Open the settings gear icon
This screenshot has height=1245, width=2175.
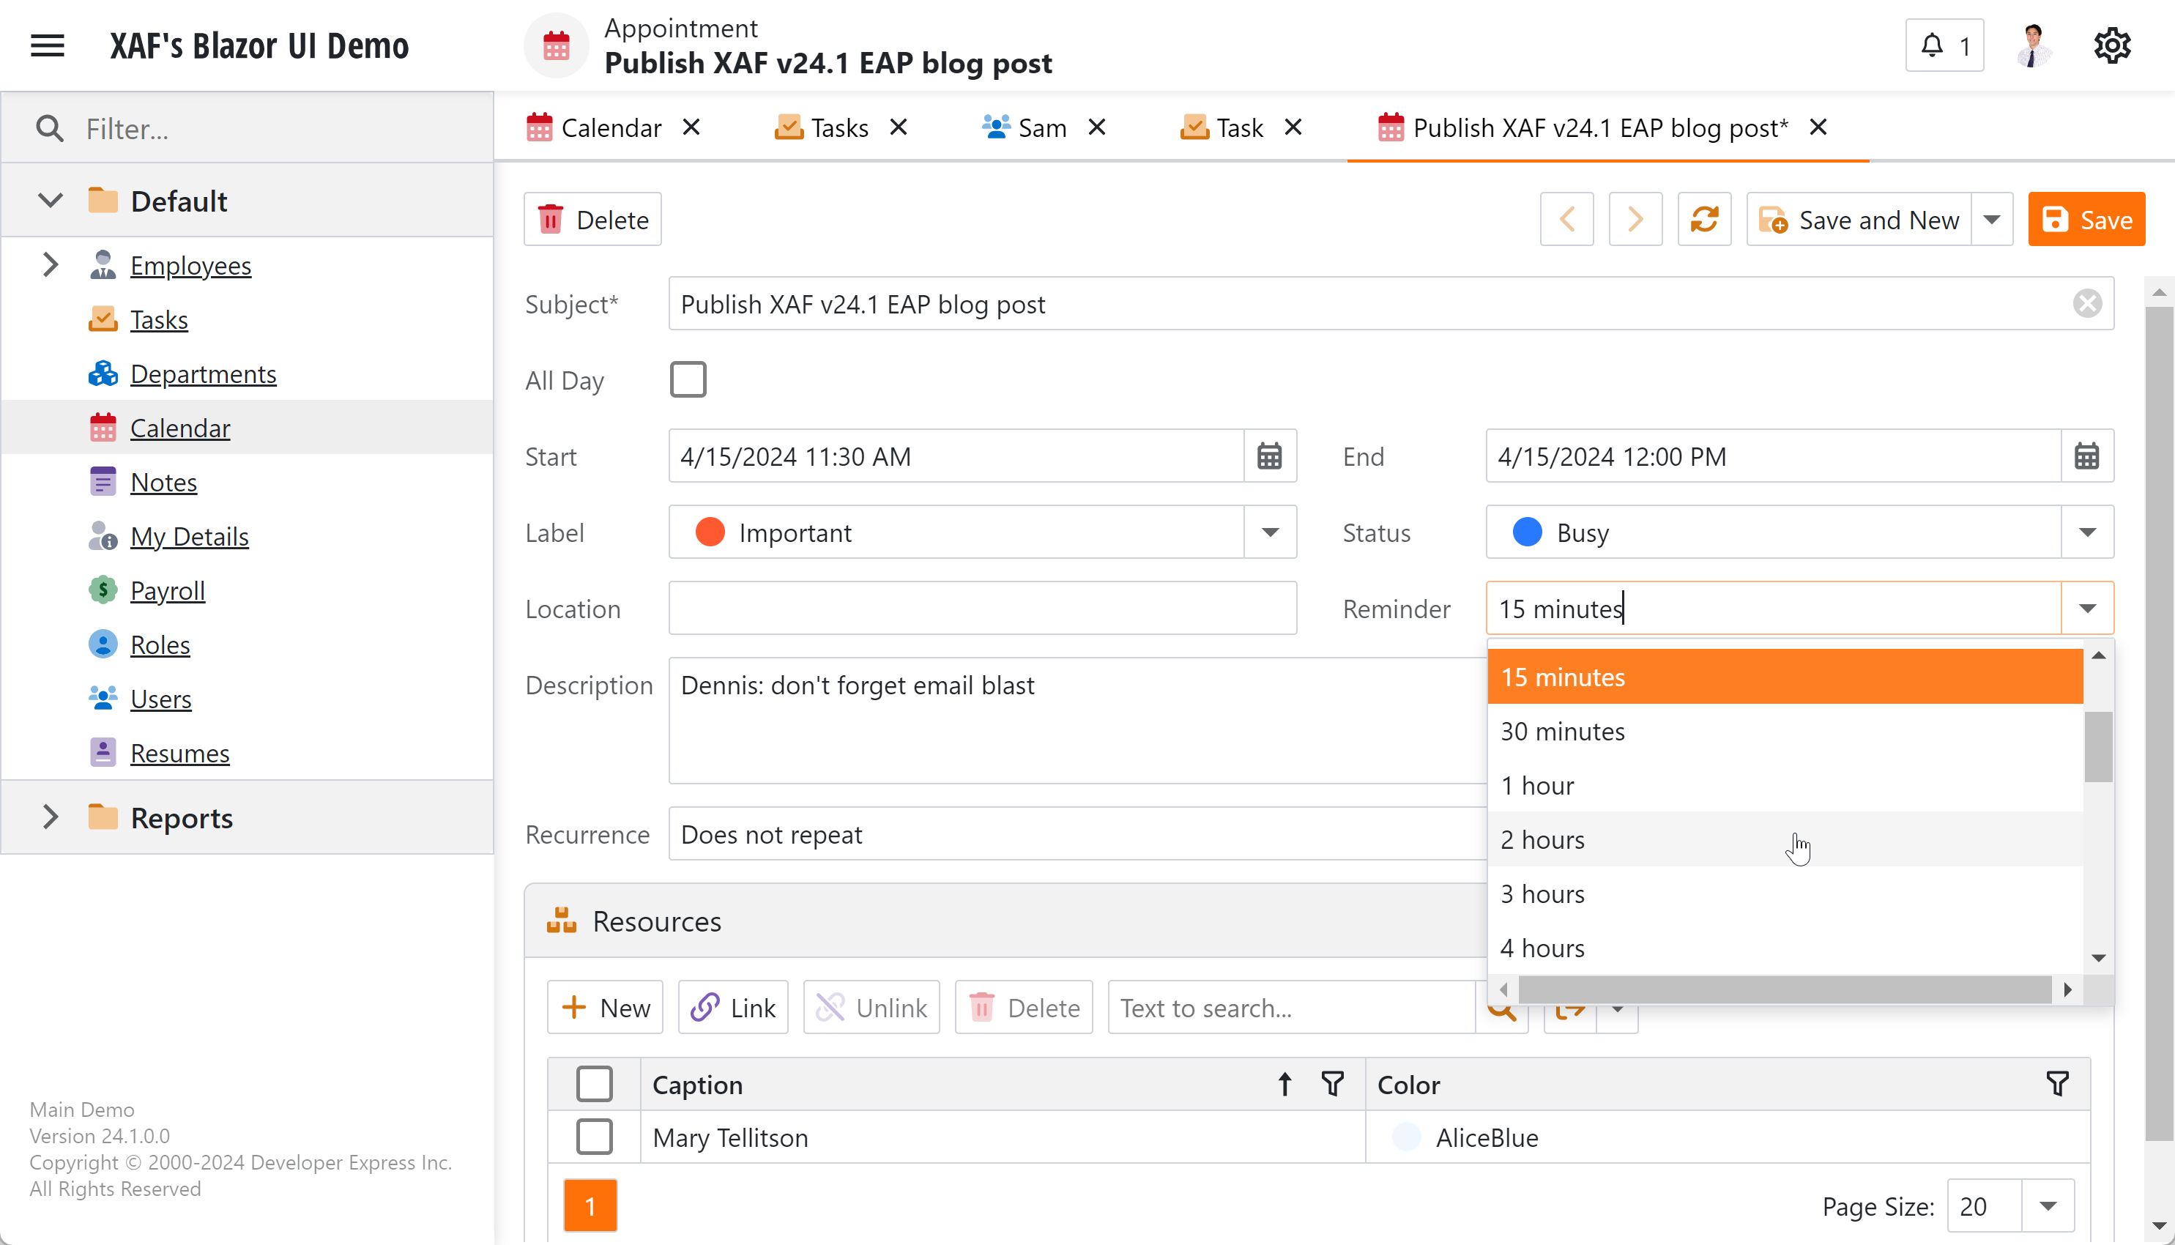point(2112,45)
